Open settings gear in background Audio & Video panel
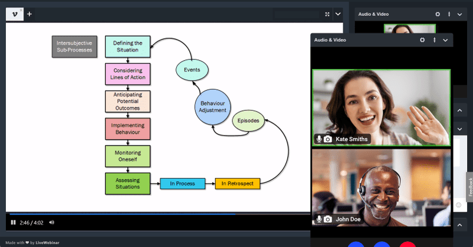The width and height of the screenshot is (473, 247). [x=438, y=14]
